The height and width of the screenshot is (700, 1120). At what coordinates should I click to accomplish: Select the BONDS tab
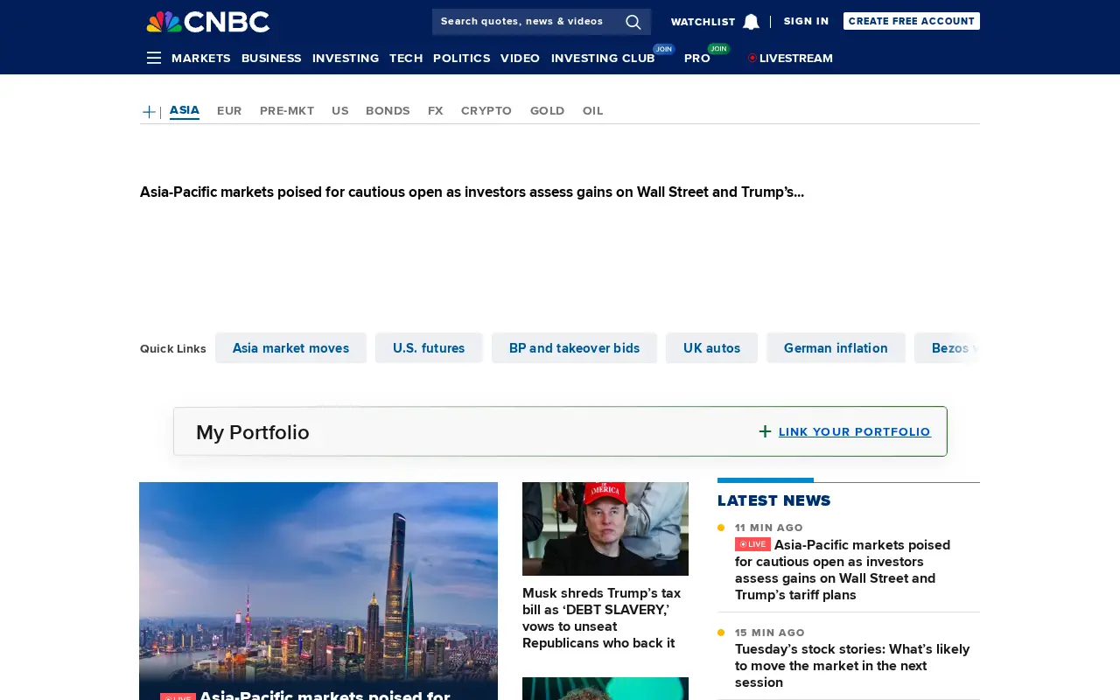pos(388,110)
